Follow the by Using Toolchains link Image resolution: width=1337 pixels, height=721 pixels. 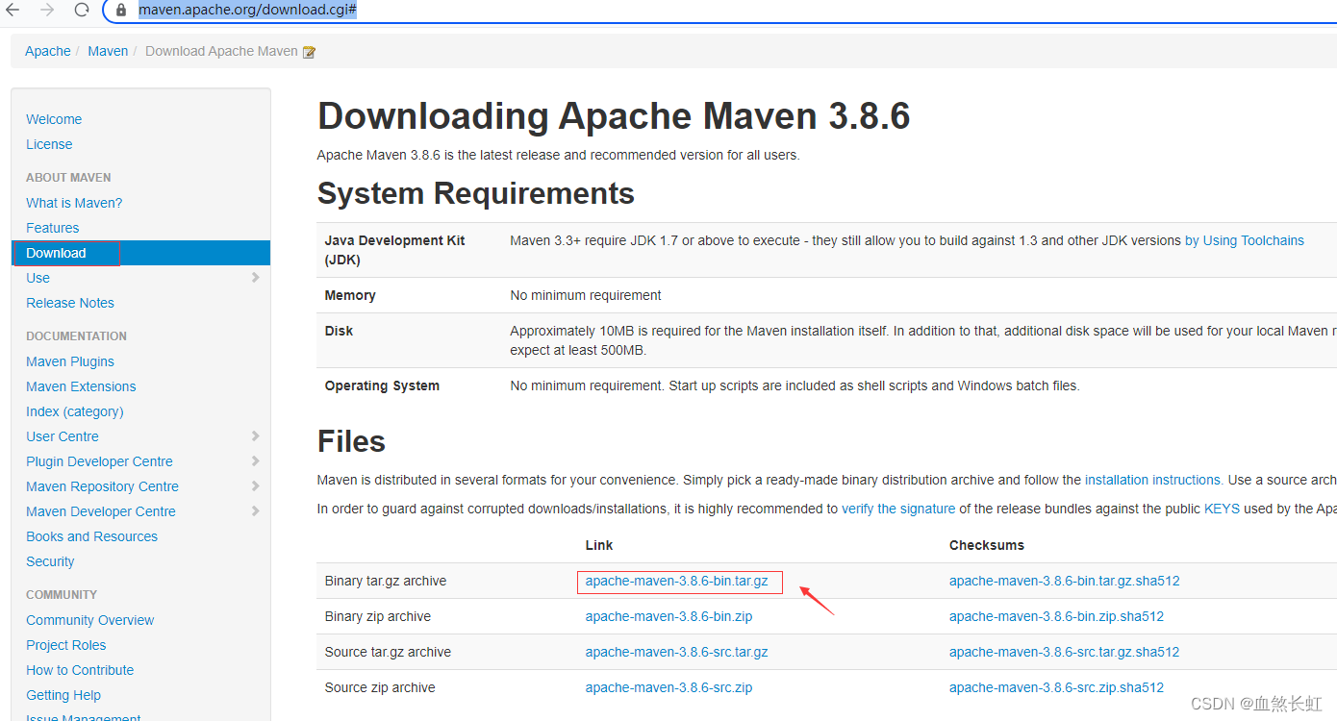(1245, 240)
